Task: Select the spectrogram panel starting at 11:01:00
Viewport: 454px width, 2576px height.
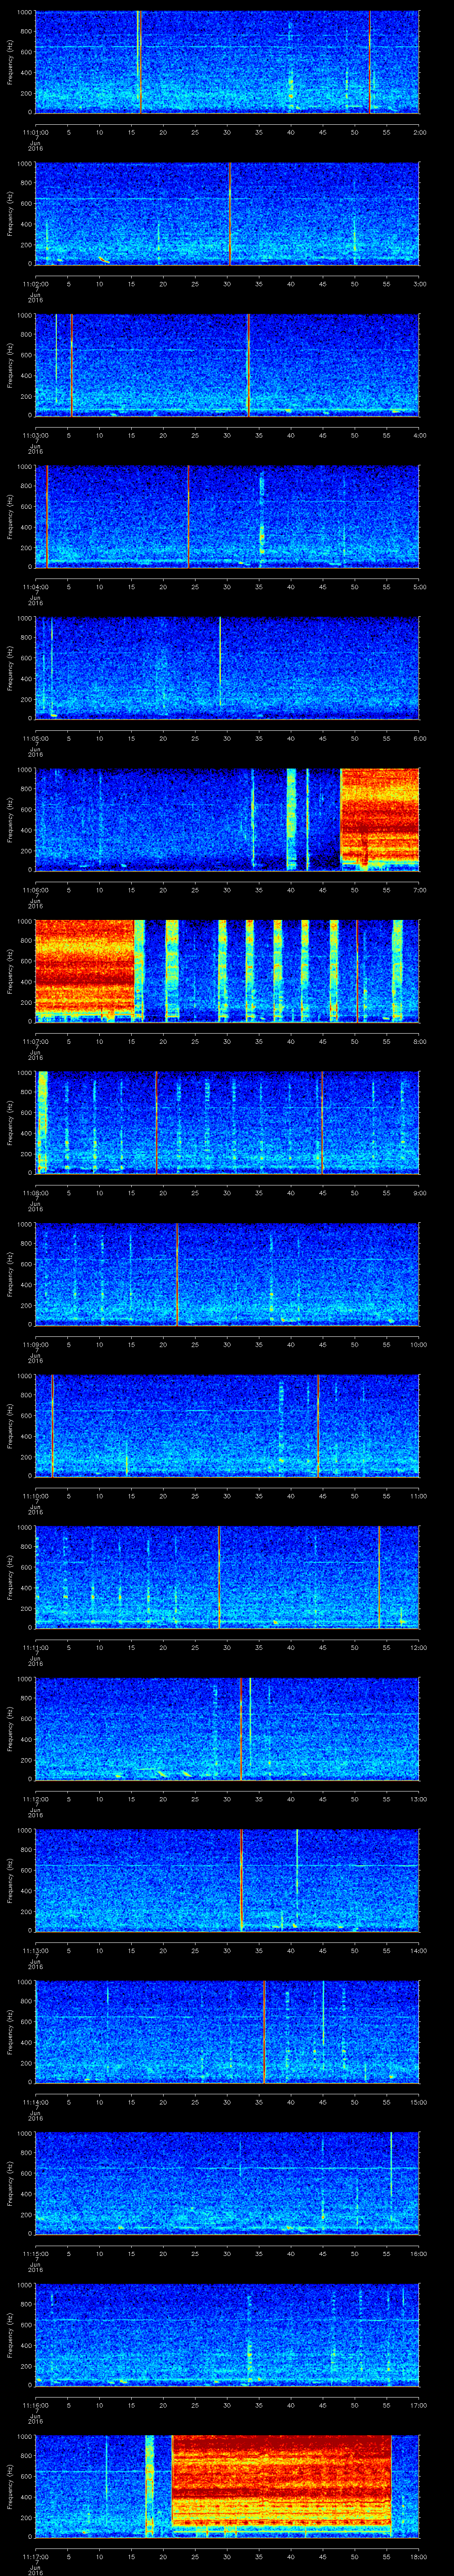Action: pyautogui.click(x=227, y=62)
